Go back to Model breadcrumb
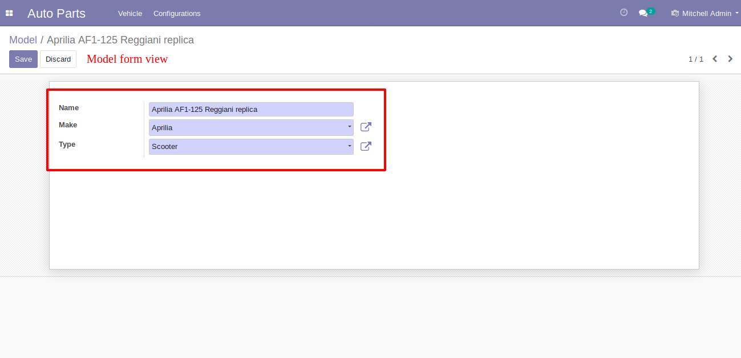The width and height of the screenshot is (741, 358). coord(23,40)
